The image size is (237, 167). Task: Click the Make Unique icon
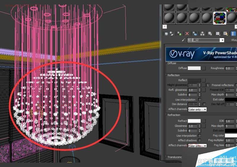click(202, 33)
